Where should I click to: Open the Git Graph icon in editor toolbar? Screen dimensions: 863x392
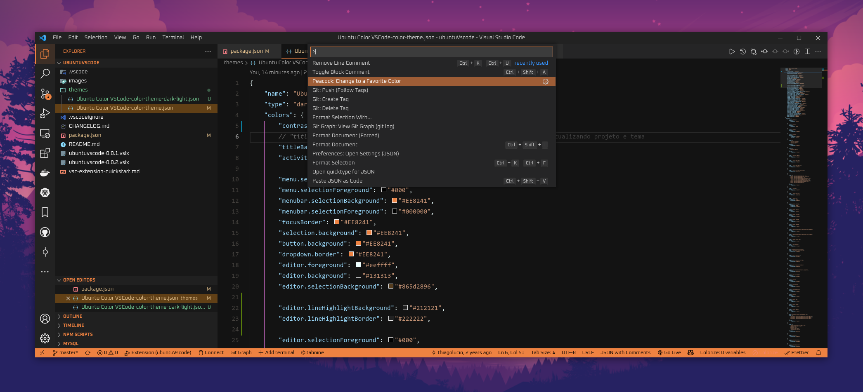(797, 52)
